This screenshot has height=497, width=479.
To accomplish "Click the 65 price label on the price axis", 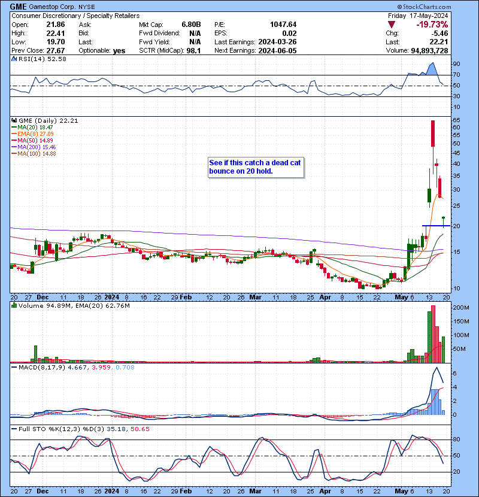I will point(456,120).
